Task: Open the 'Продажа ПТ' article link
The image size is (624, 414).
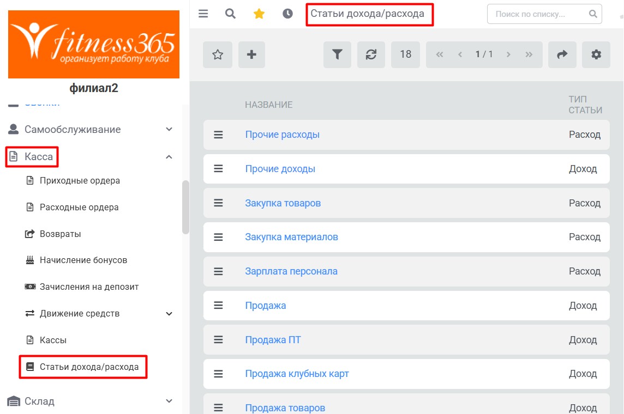Action: (273, 340)
